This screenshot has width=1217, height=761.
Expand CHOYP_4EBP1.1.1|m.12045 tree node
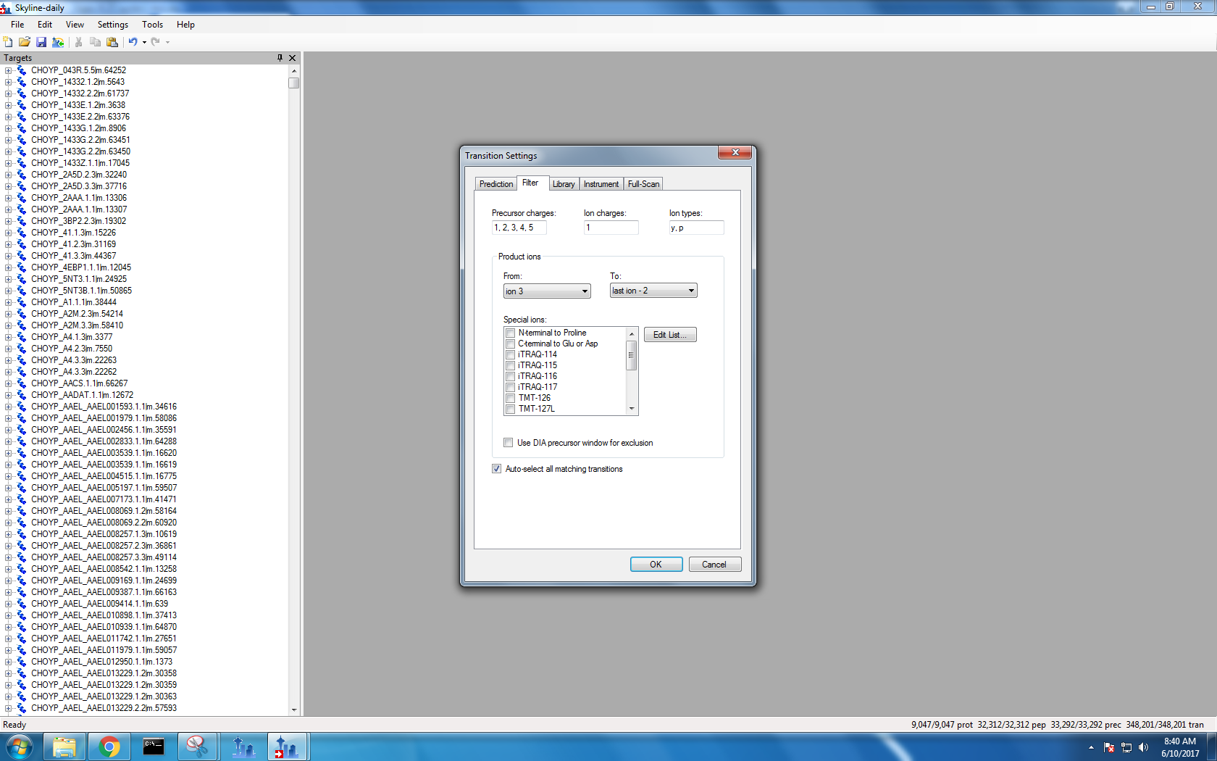8,267
